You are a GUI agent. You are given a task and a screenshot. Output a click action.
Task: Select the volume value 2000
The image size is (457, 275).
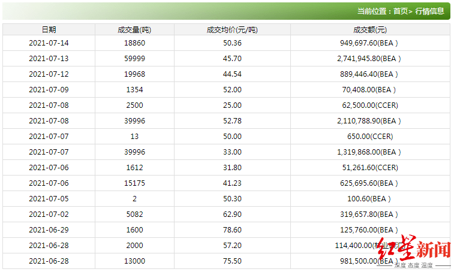[x=134, y=245]
